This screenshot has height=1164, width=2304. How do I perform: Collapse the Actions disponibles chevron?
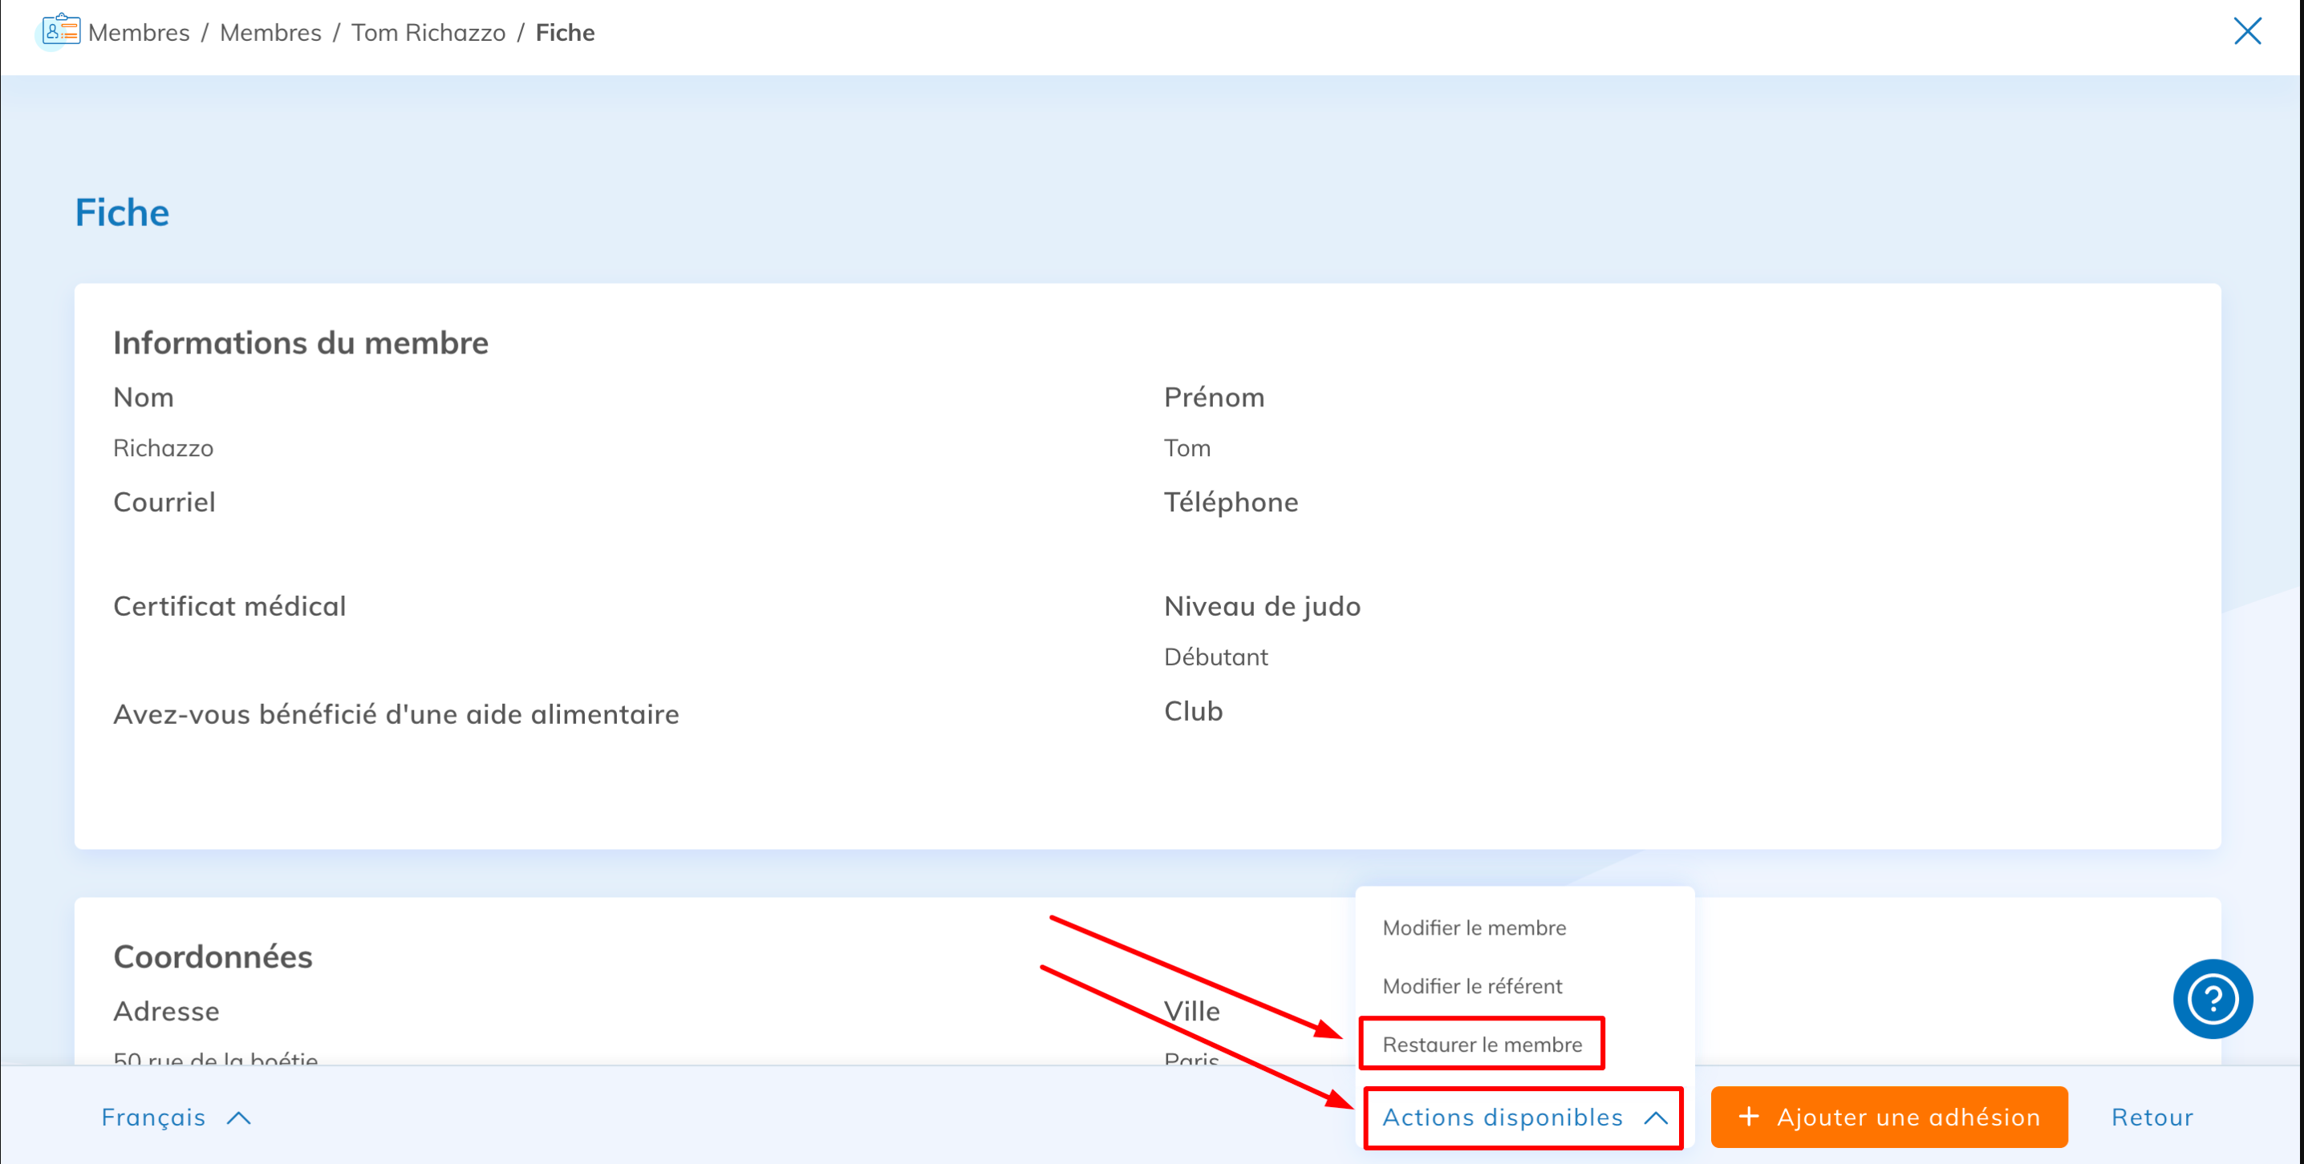point(1656,1118)
